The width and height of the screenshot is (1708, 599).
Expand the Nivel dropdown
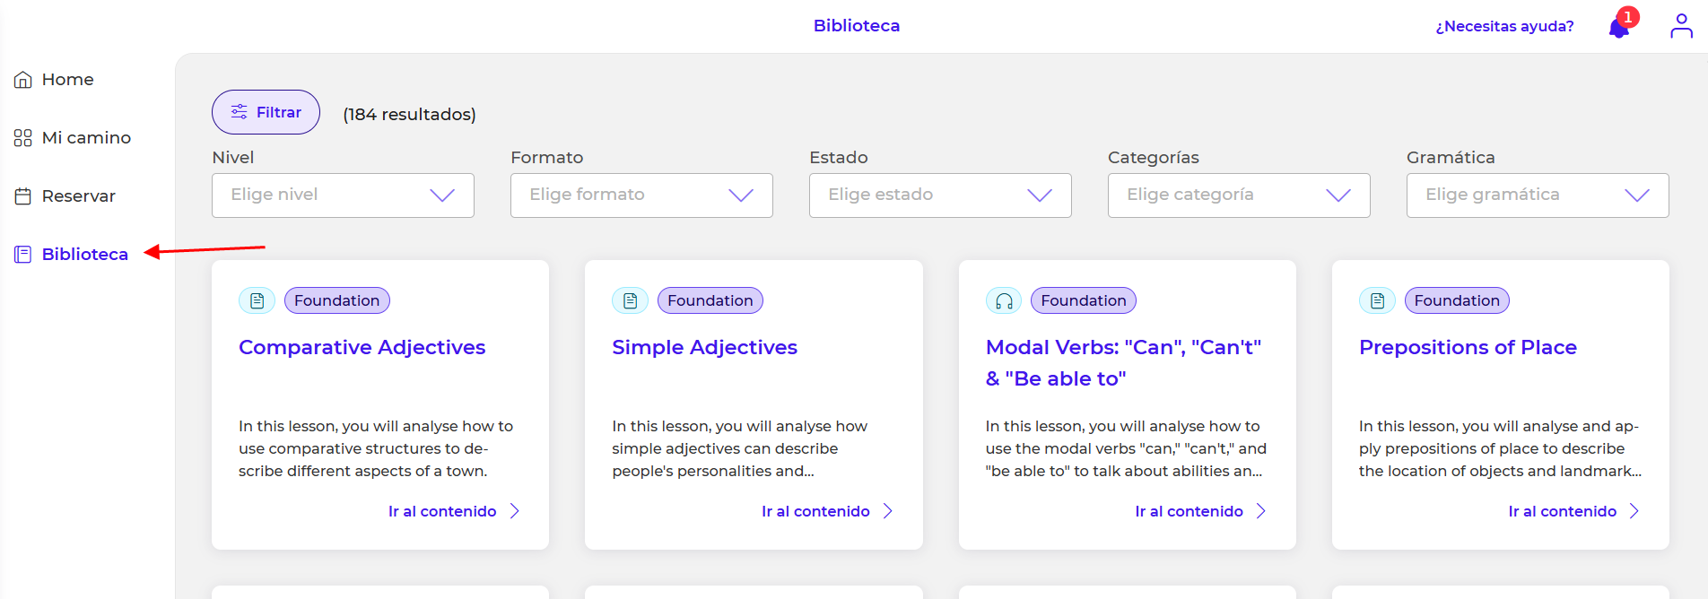pyautogui.click(x=343, y=195)
